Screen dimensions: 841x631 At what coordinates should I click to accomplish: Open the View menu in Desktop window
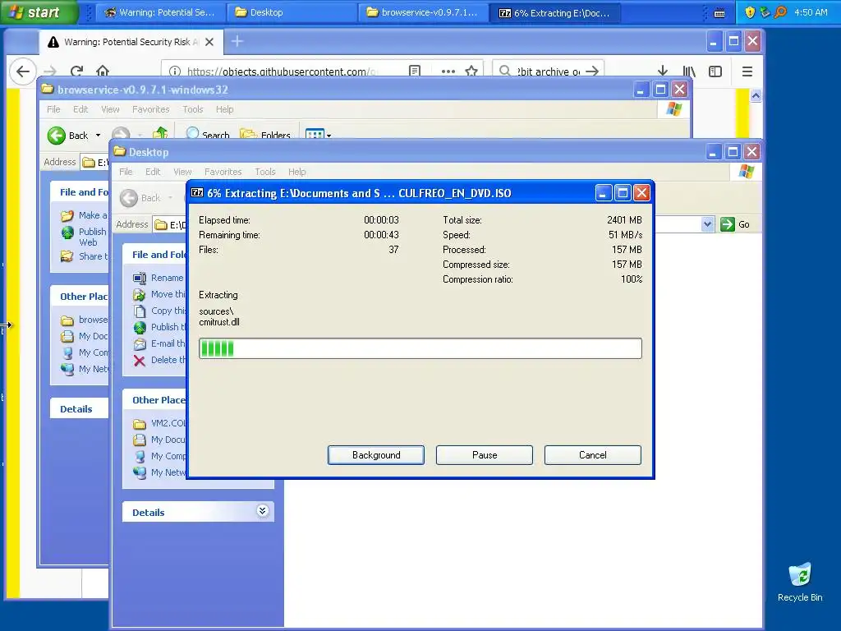(182, 172)
